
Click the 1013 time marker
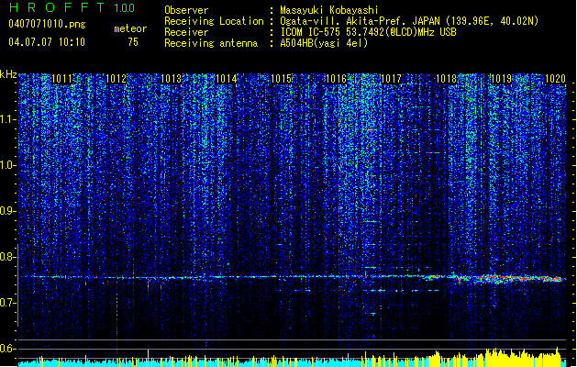[x=172, y=79]
